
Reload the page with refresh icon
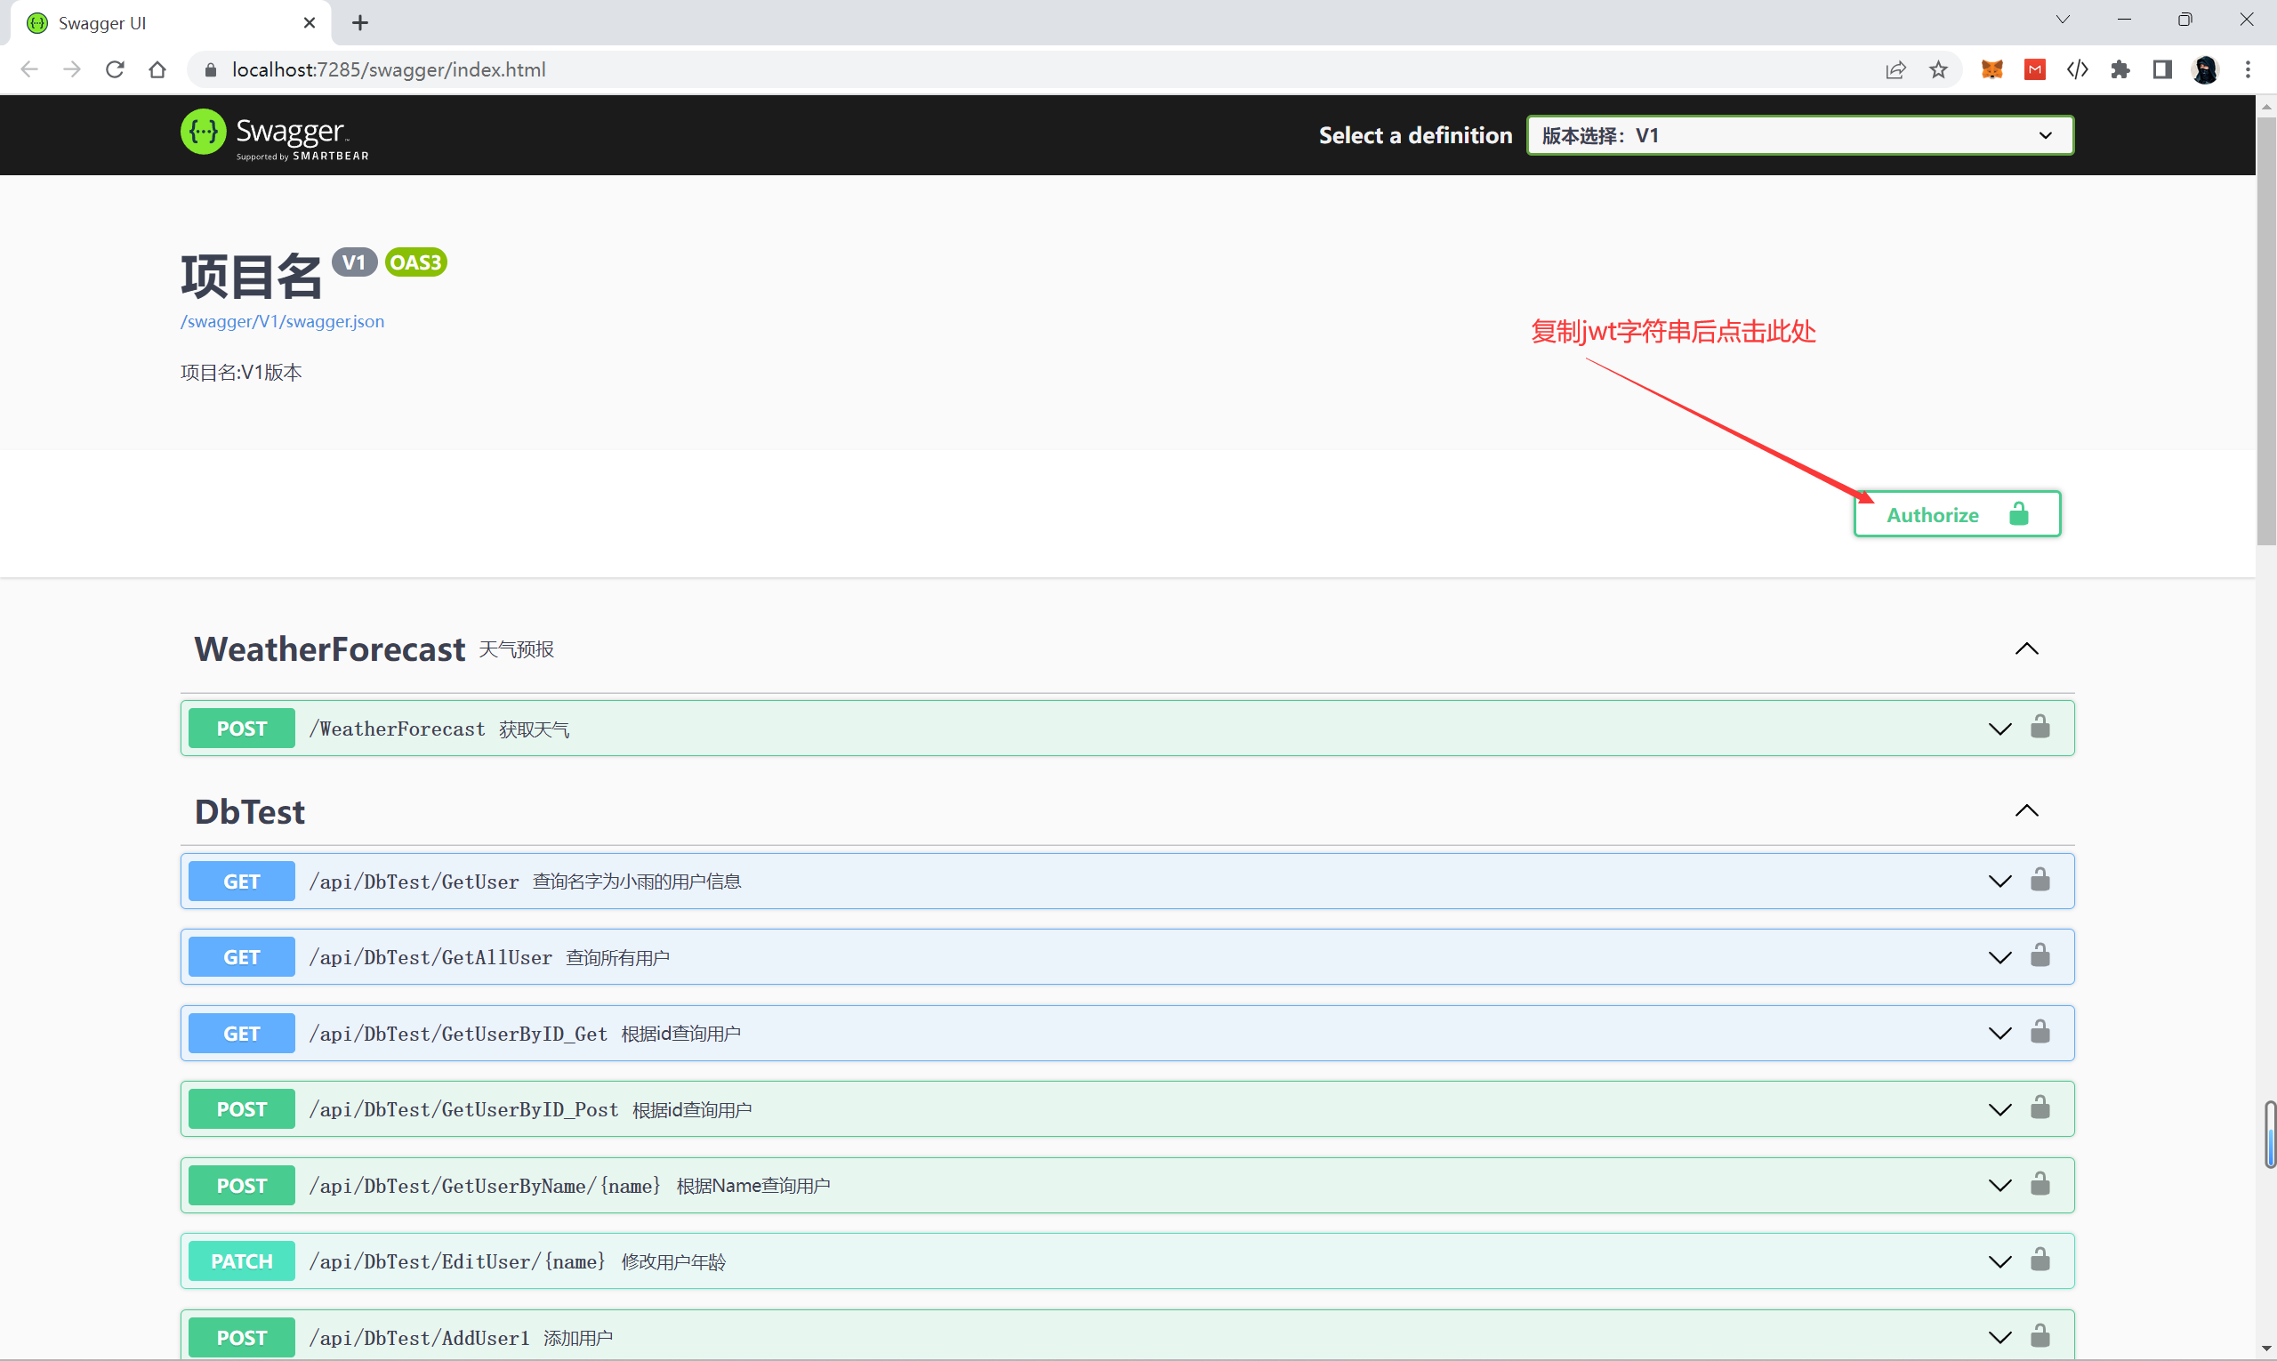(115, 69)
